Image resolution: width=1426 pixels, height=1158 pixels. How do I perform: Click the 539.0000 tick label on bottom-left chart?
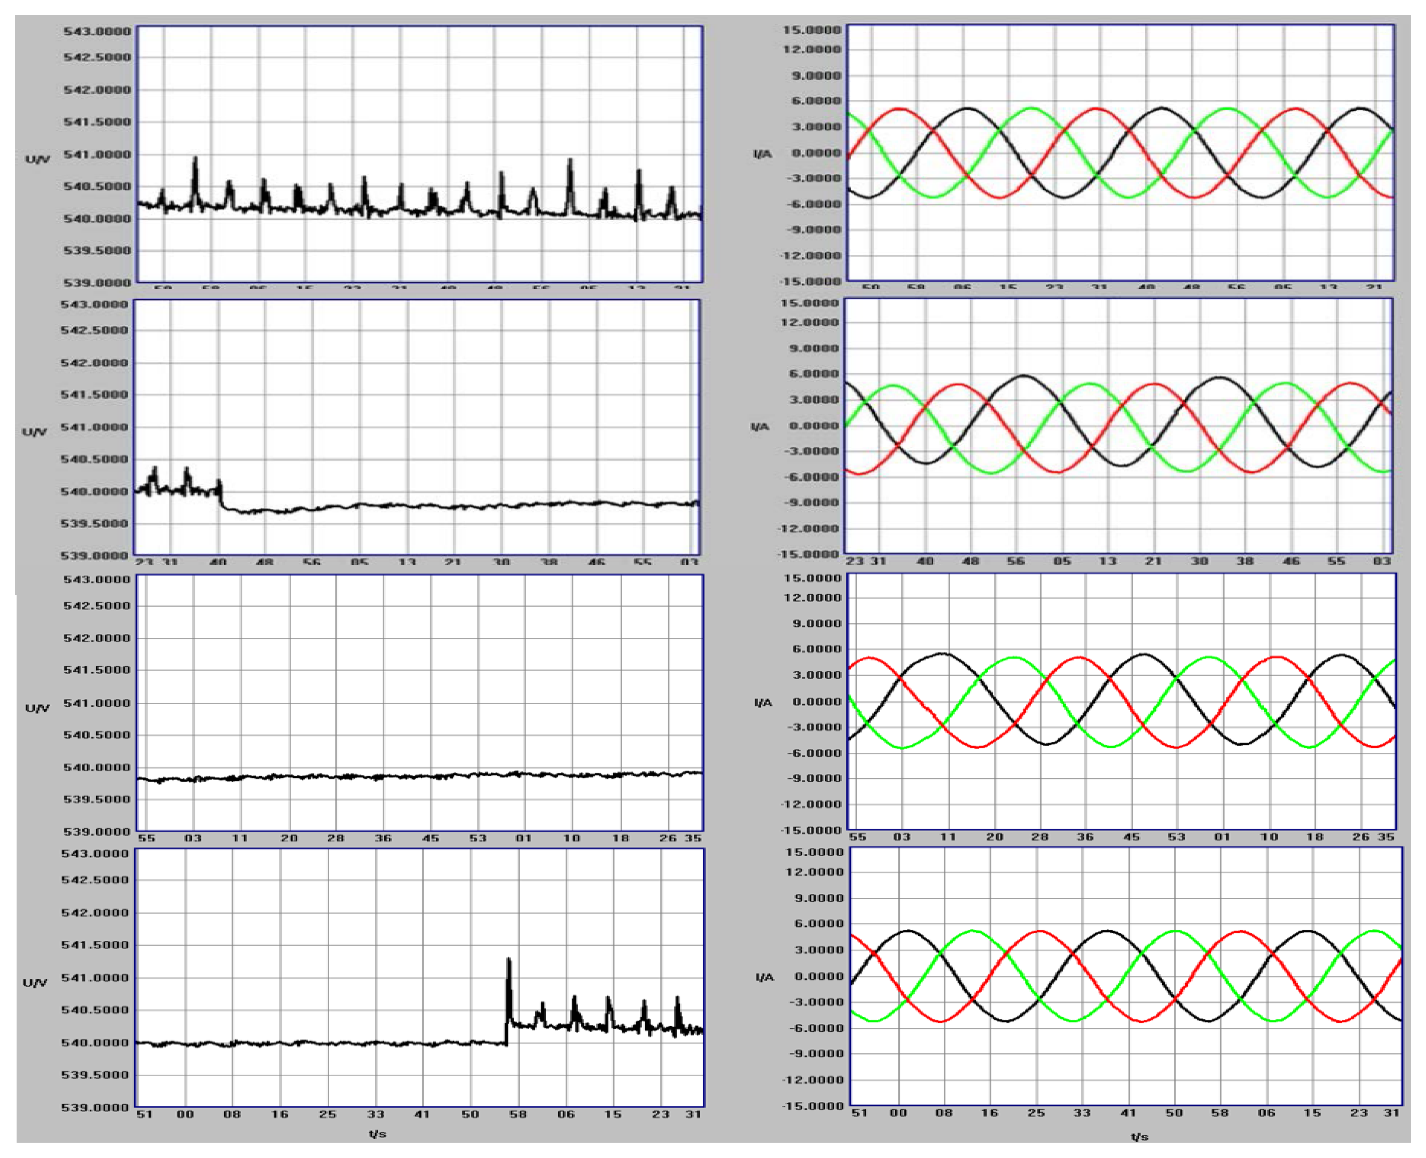[95, 1107]
